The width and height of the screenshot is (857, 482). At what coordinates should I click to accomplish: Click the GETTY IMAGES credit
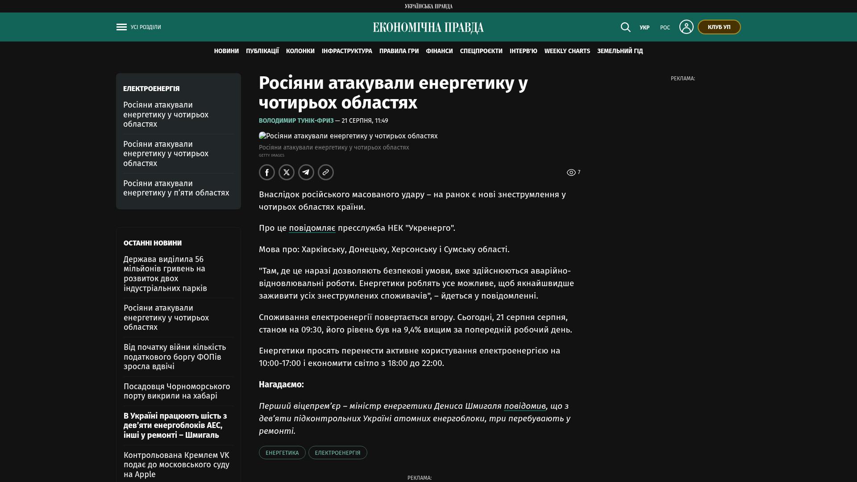(x=271, y=155)
